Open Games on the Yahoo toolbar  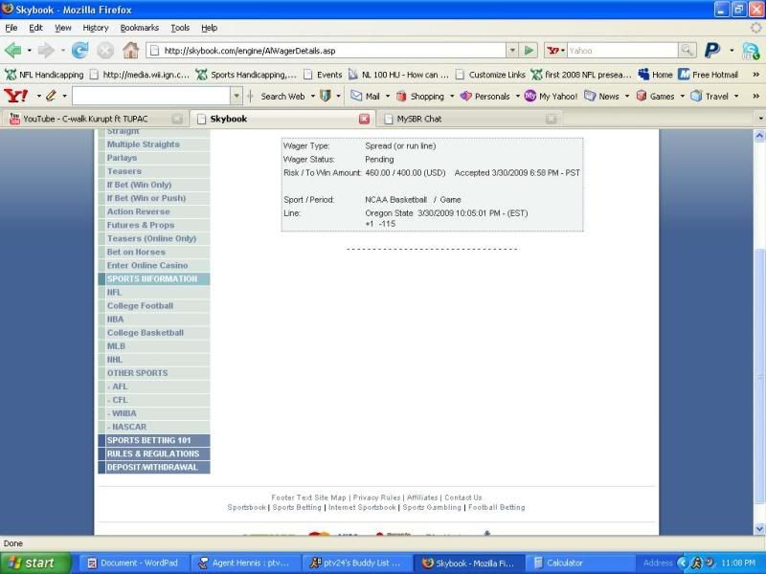(655, 97)
